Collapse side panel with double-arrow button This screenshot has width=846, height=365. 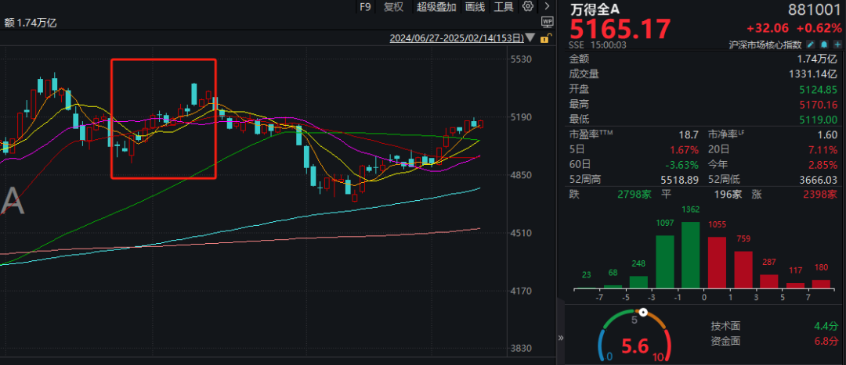coord(560,338)
